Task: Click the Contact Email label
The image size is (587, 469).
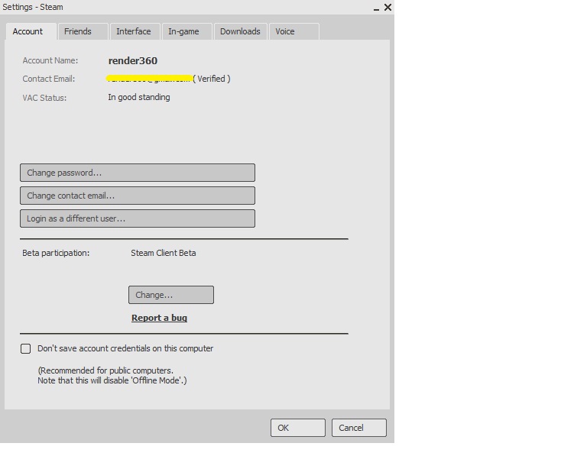Action: coord(49,79)
